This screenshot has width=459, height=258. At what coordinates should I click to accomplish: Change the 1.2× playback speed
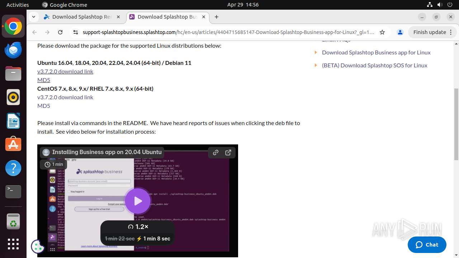click(138, 227)
